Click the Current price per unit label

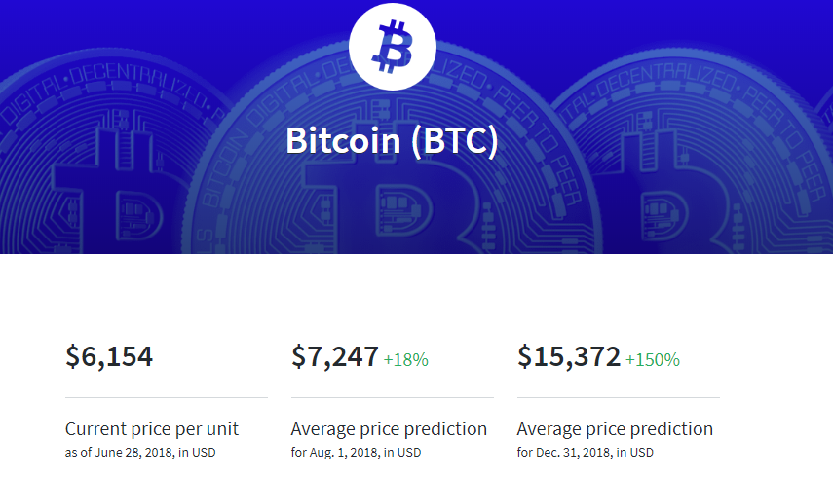pyautogui.click(x=152, y=428)
